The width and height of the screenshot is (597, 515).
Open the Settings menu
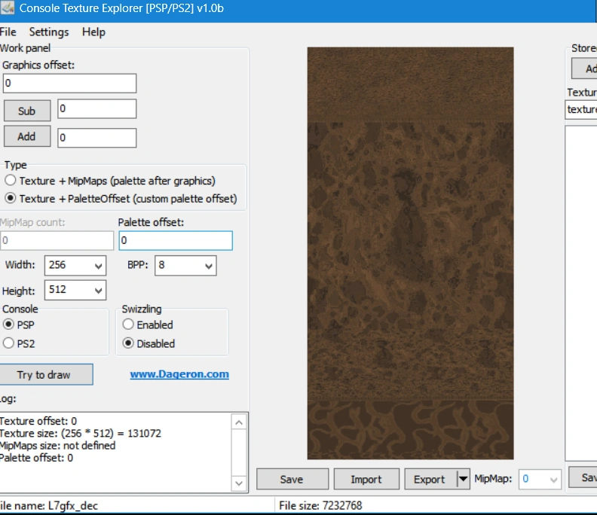click(49, 32)
